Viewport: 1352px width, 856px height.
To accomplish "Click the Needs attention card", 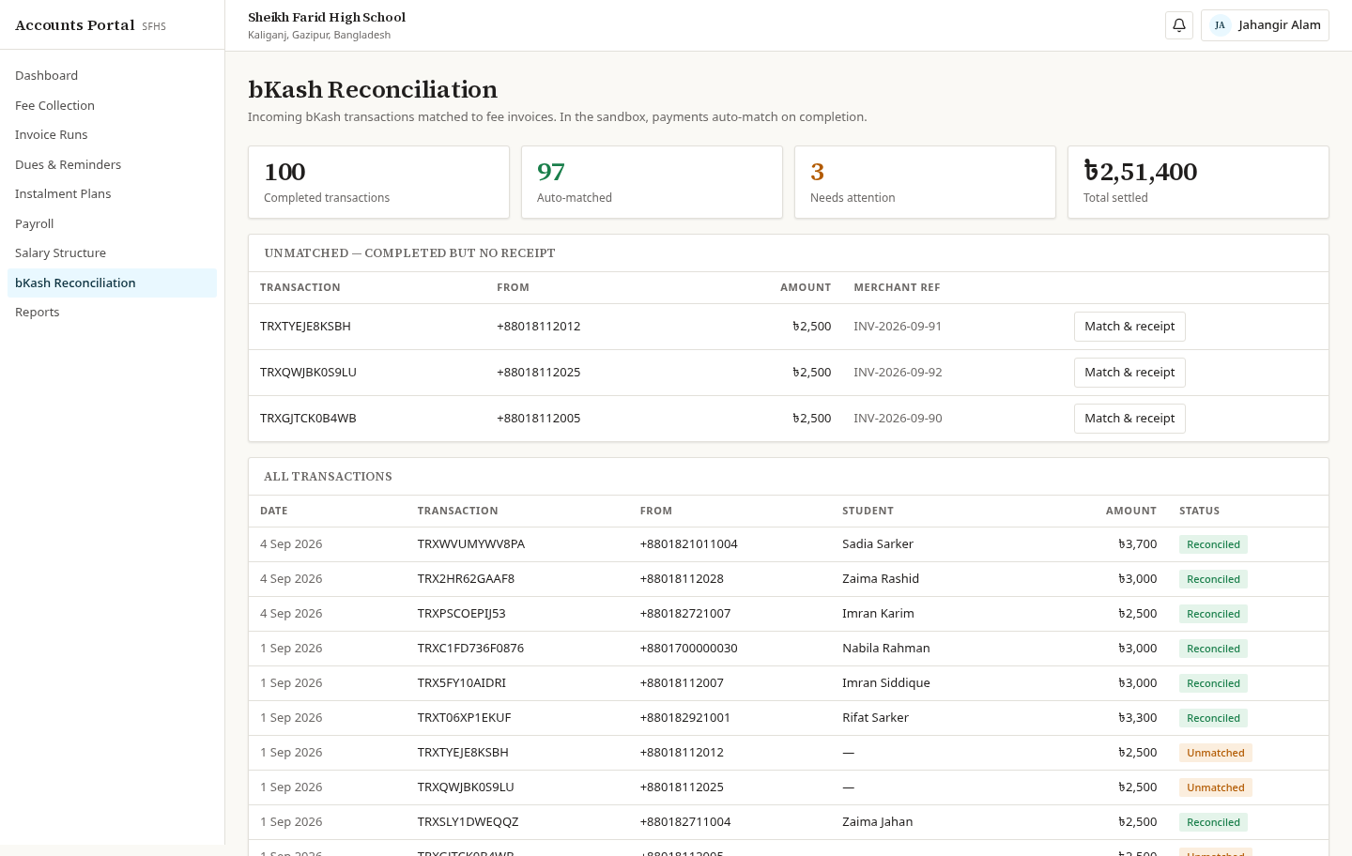I will pyautogui.click(x=925, y=182).
